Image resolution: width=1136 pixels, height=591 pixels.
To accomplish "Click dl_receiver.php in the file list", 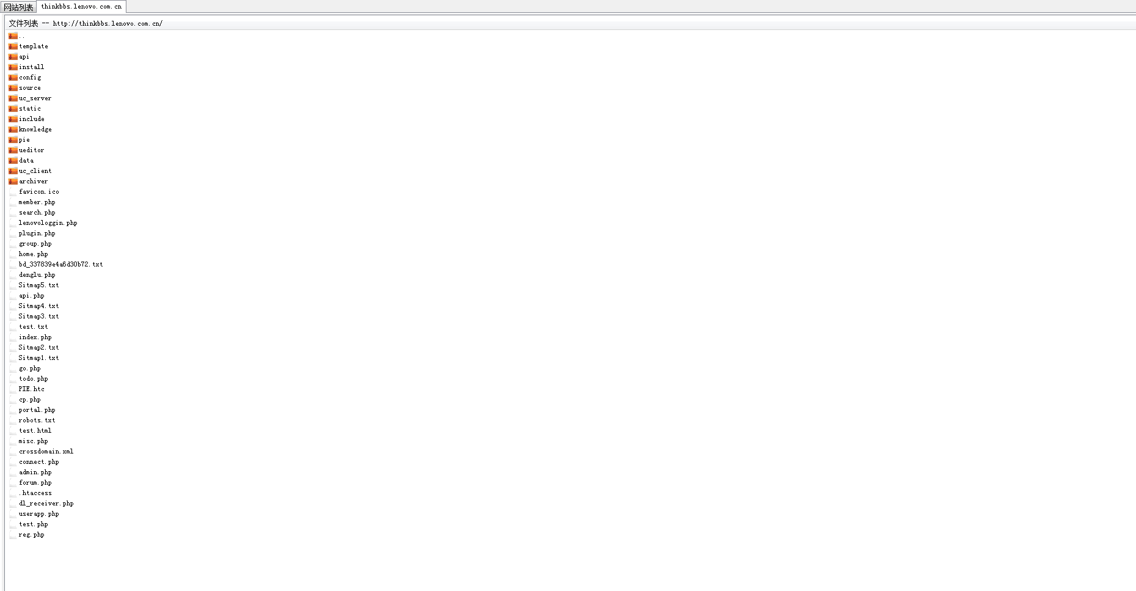I will tap(46, 504).
